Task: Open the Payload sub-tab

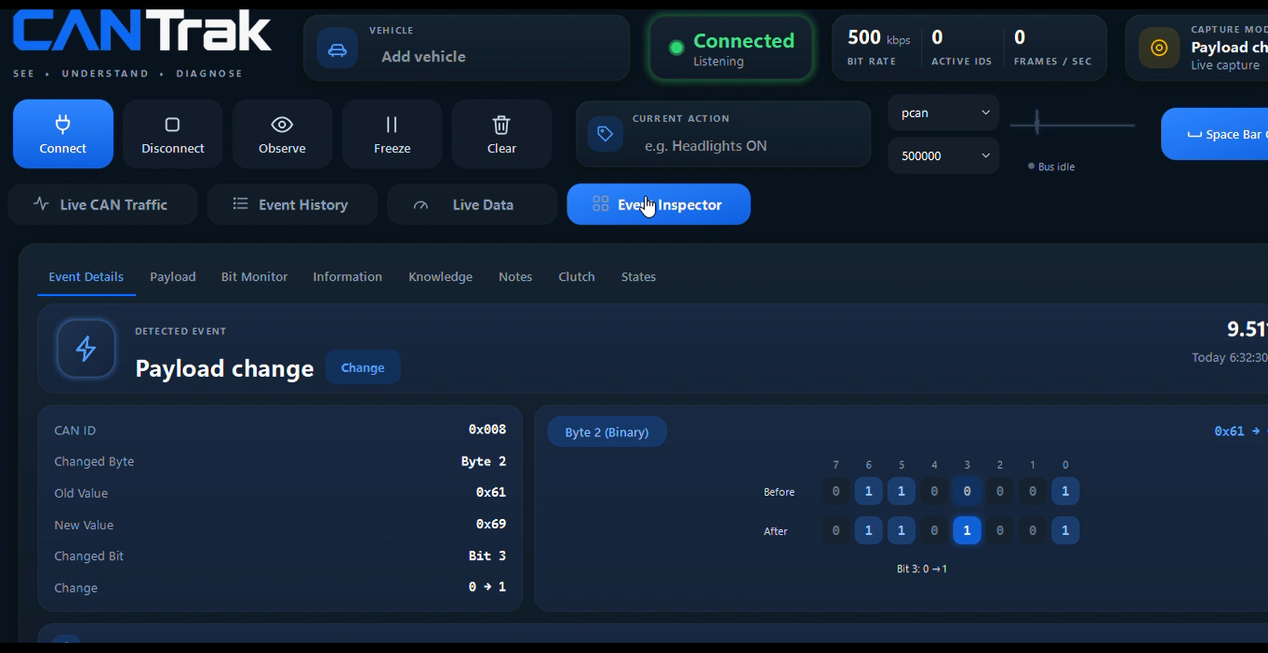Action: [x=173, y=276]
